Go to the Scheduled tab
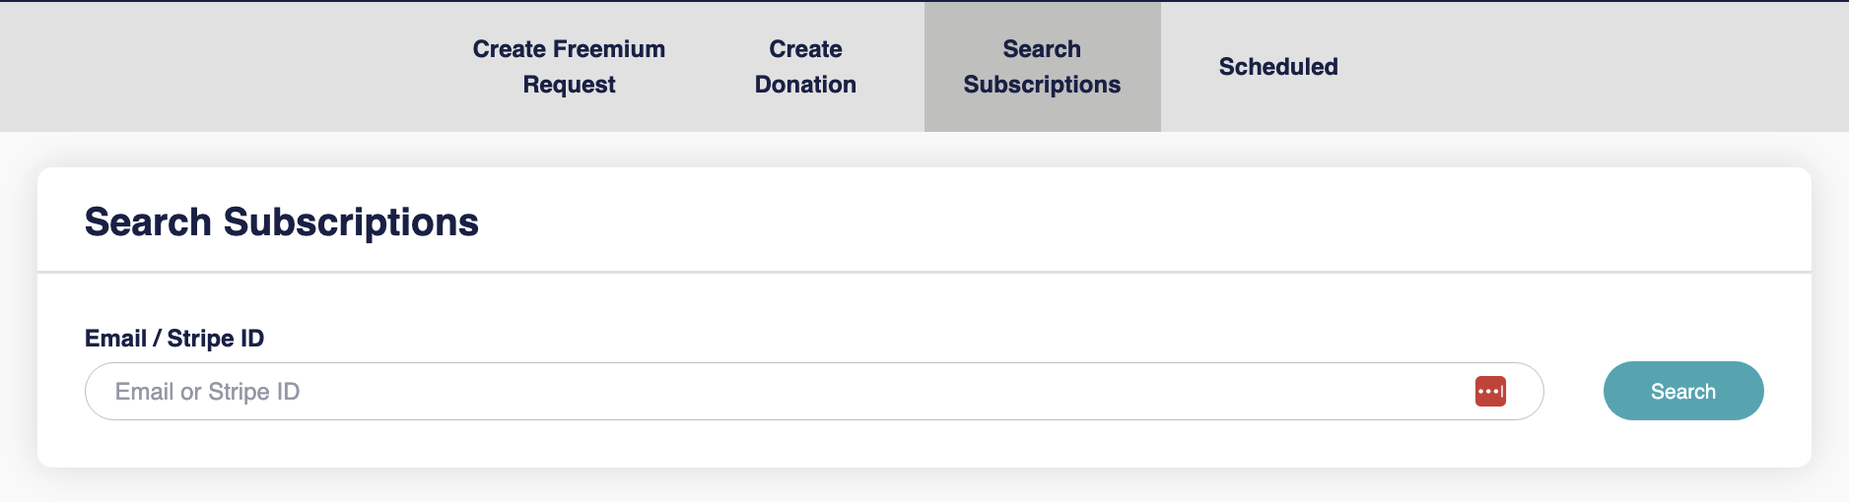This screenshot has height=502, width=1849. pos(1278,67)
